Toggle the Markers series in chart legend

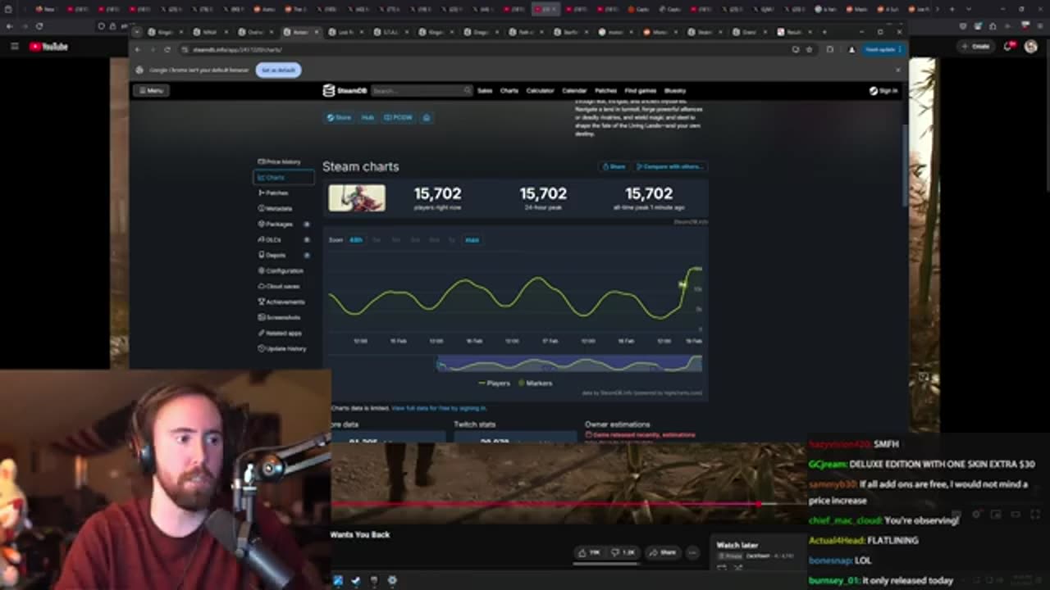pyautogui.click(x=534, y=383)
